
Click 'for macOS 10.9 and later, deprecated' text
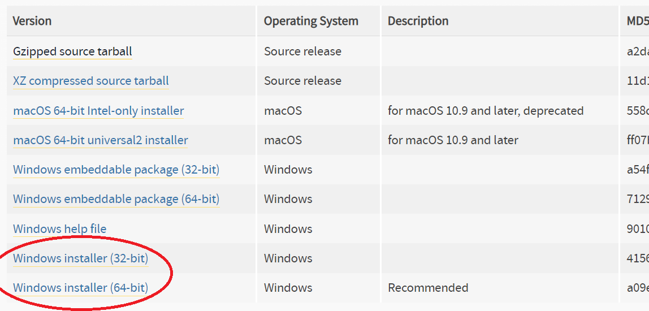click(x=486, y=111)
